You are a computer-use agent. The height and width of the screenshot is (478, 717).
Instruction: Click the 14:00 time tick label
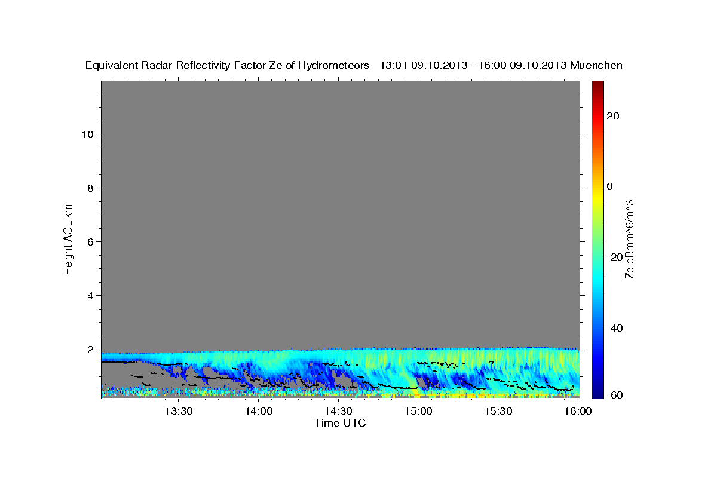pyautogui.click(x=258, y=412)
